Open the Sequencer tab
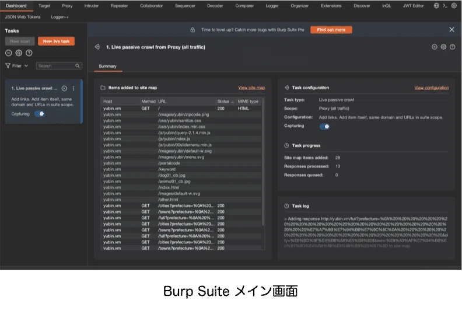This screenshot has width=462, height=328. click(x=185, y=6)
